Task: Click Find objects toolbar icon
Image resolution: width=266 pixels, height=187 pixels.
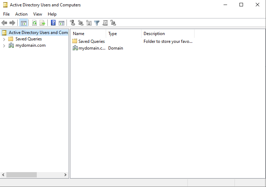Action: click(105, 23)
